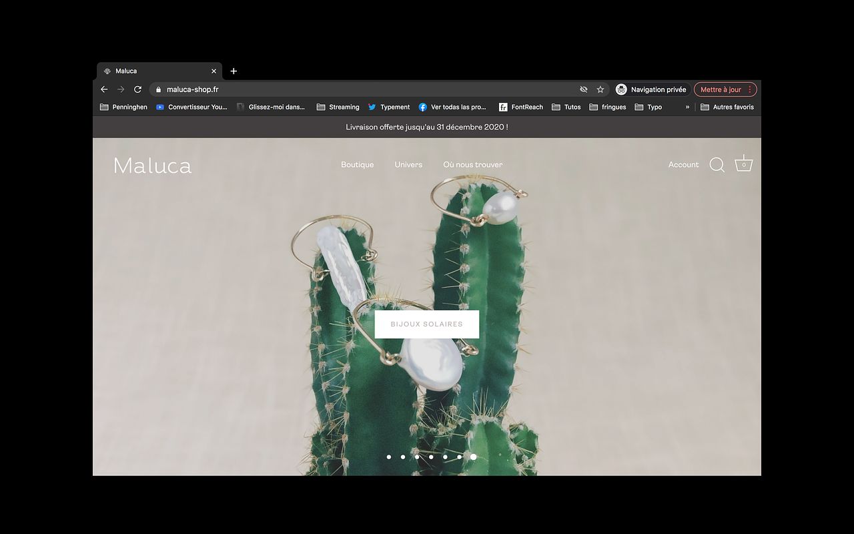Click the Livraison offerte announcement text
Screen dimensions: 854x534
[427, 127]
